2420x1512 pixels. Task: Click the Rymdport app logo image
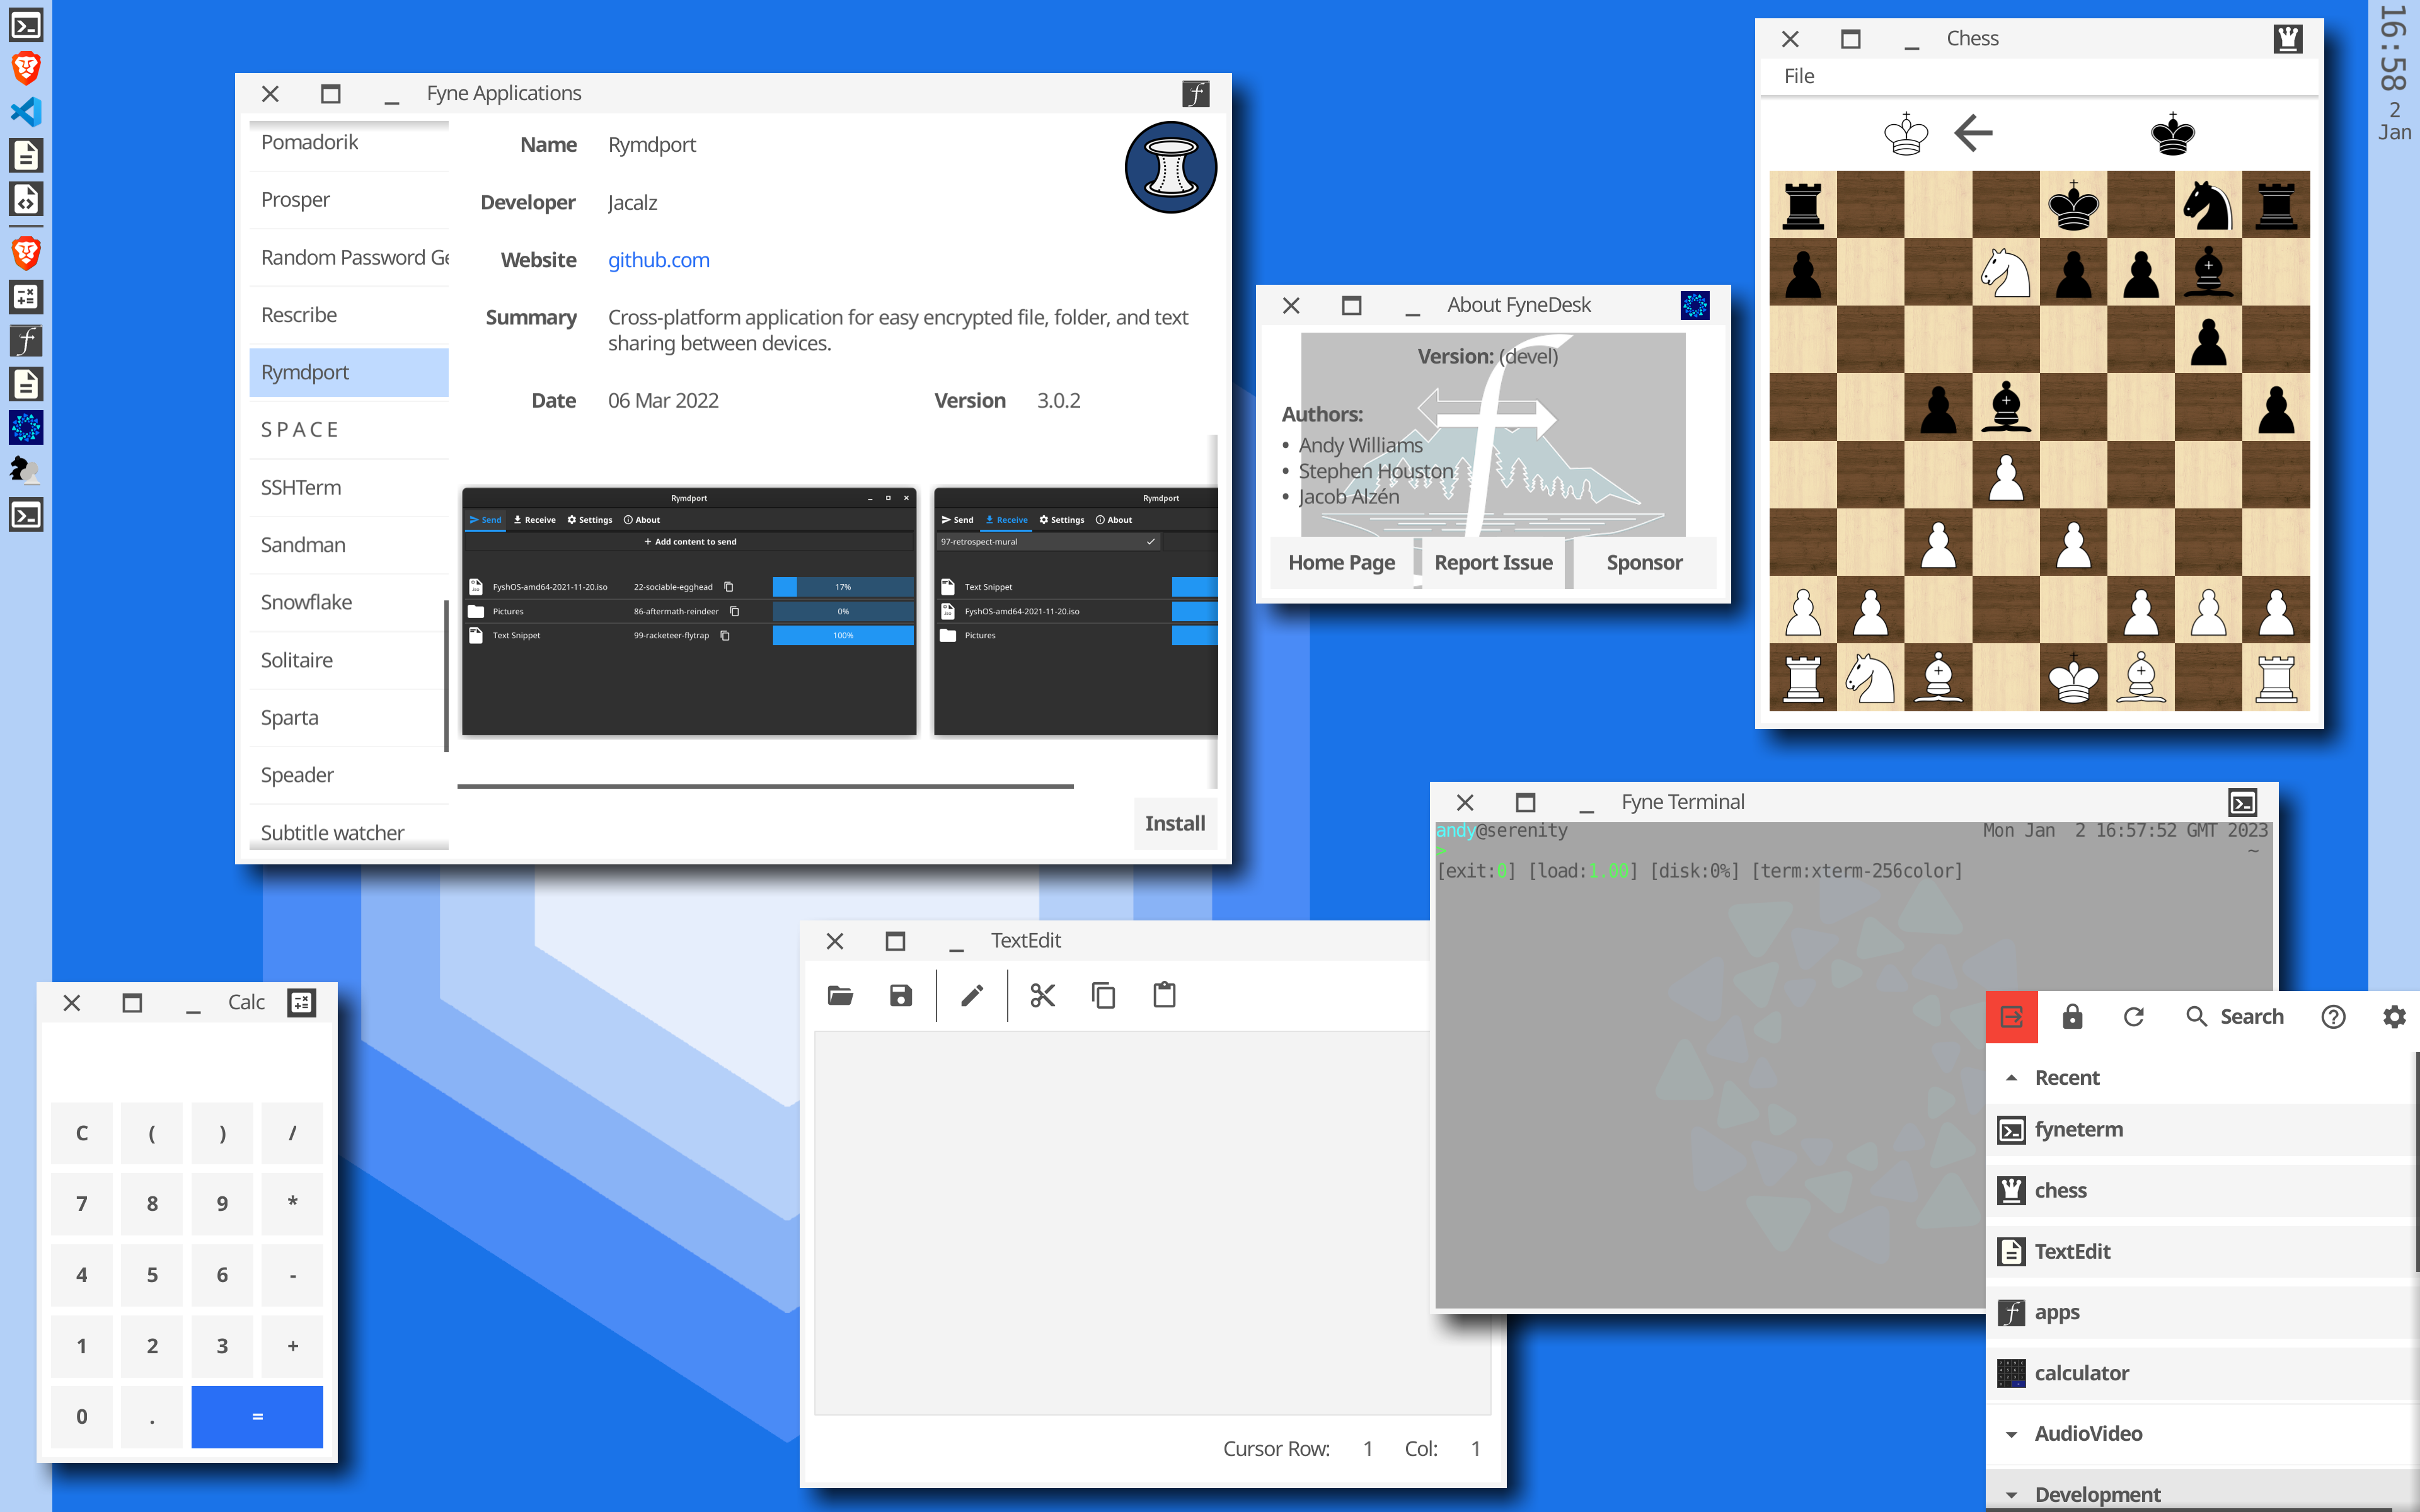(x=1170, y=167)
